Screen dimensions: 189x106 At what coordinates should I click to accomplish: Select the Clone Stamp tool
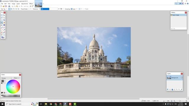pyautogui.click(x=2, y=32)
